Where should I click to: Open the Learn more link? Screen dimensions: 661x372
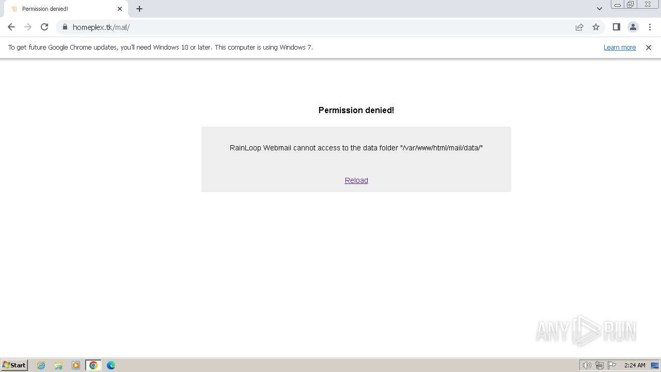(x=620, y=48)
